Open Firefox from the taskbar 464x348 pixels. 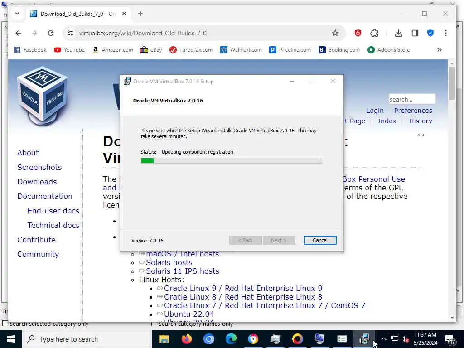coord(186,339)
